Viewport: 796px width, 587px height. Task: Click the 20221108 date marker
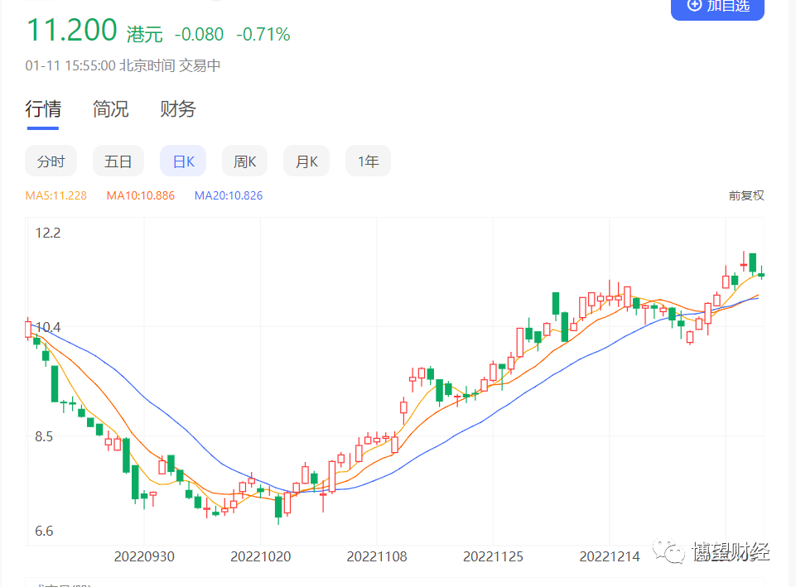(377, 556)
